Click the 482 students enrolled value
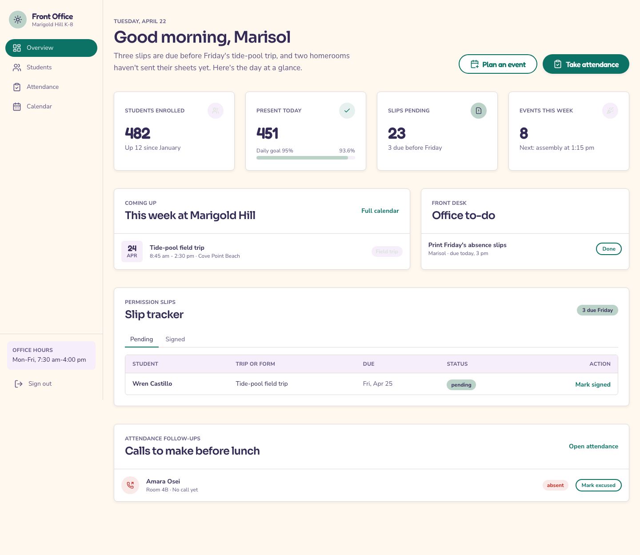 (138, 133)
